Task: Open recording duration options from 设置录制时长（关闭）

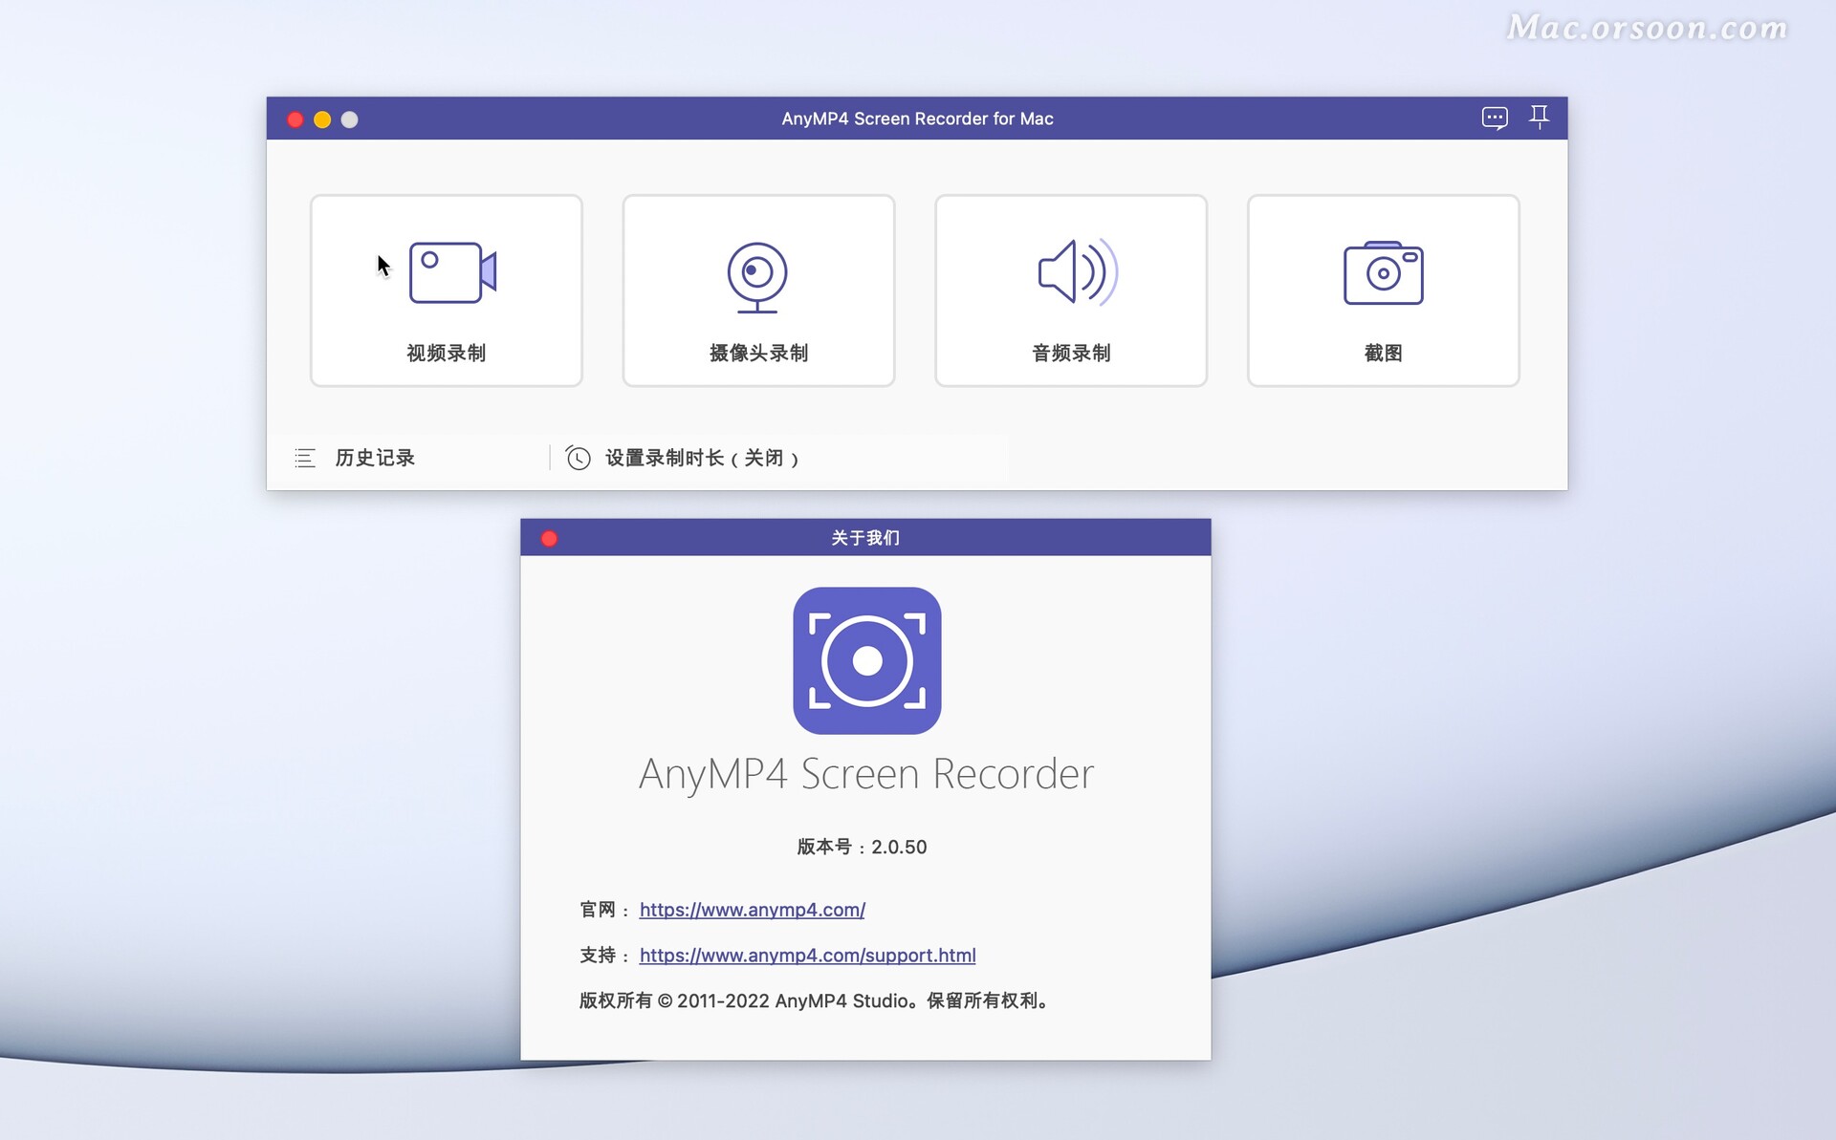Action: (x=703, y=458)
